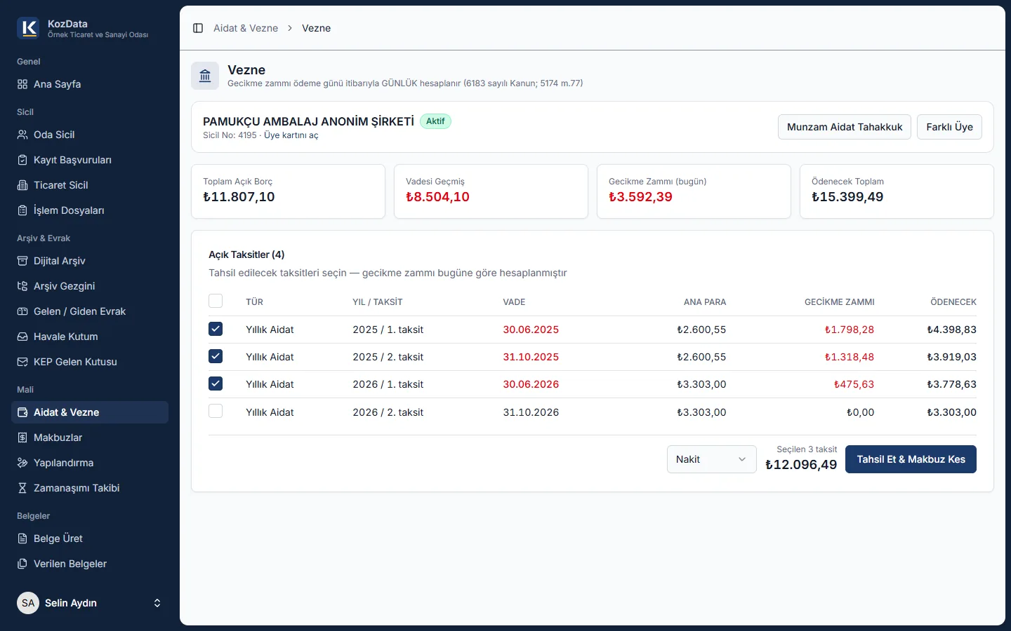Click the Zamanaşımı Takibi hourglass icon

click(22, 488)
